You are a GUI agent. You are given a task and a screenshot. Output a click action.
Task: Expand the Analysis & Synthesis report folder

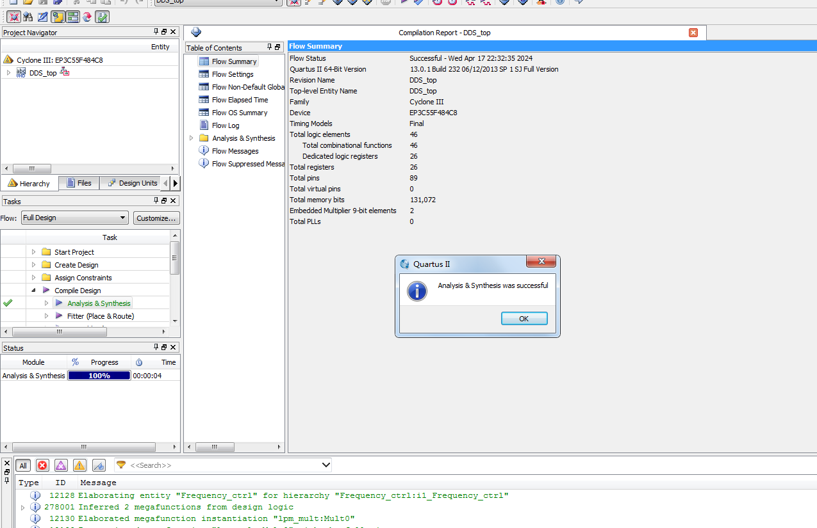pyautogui.click(x=191, y=138)
